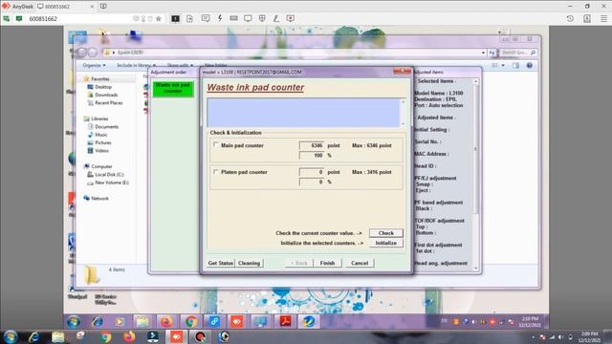Select Network in Explorer sidebar
This screenshot has height=344, width=612.
[99, 198]
